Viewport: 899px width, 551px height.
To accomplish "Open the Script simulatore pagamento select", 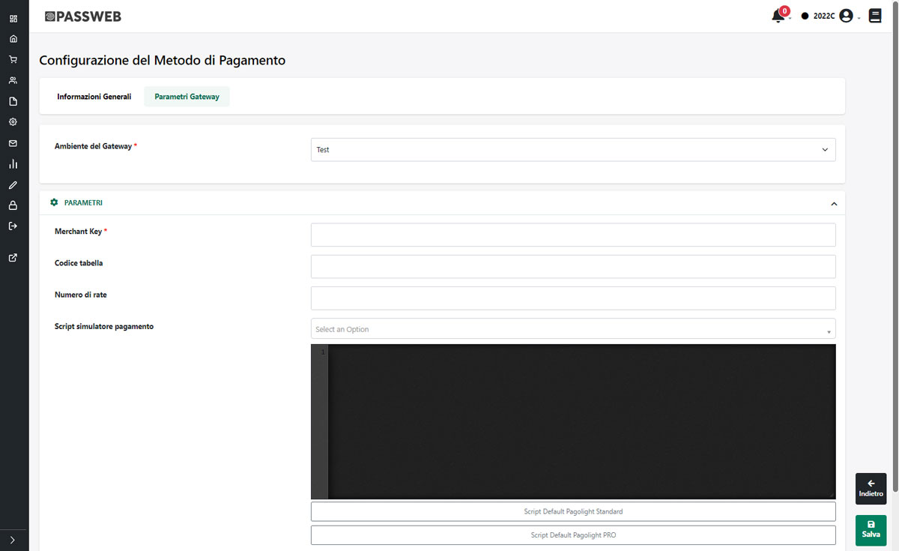I will click(x=572, y=329).
